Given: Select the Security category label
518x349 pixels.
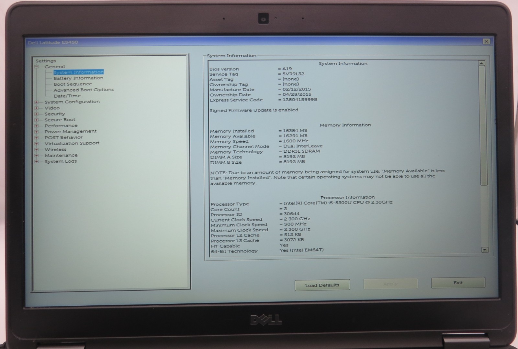Looking at the screenshot, I should point(55,114).
